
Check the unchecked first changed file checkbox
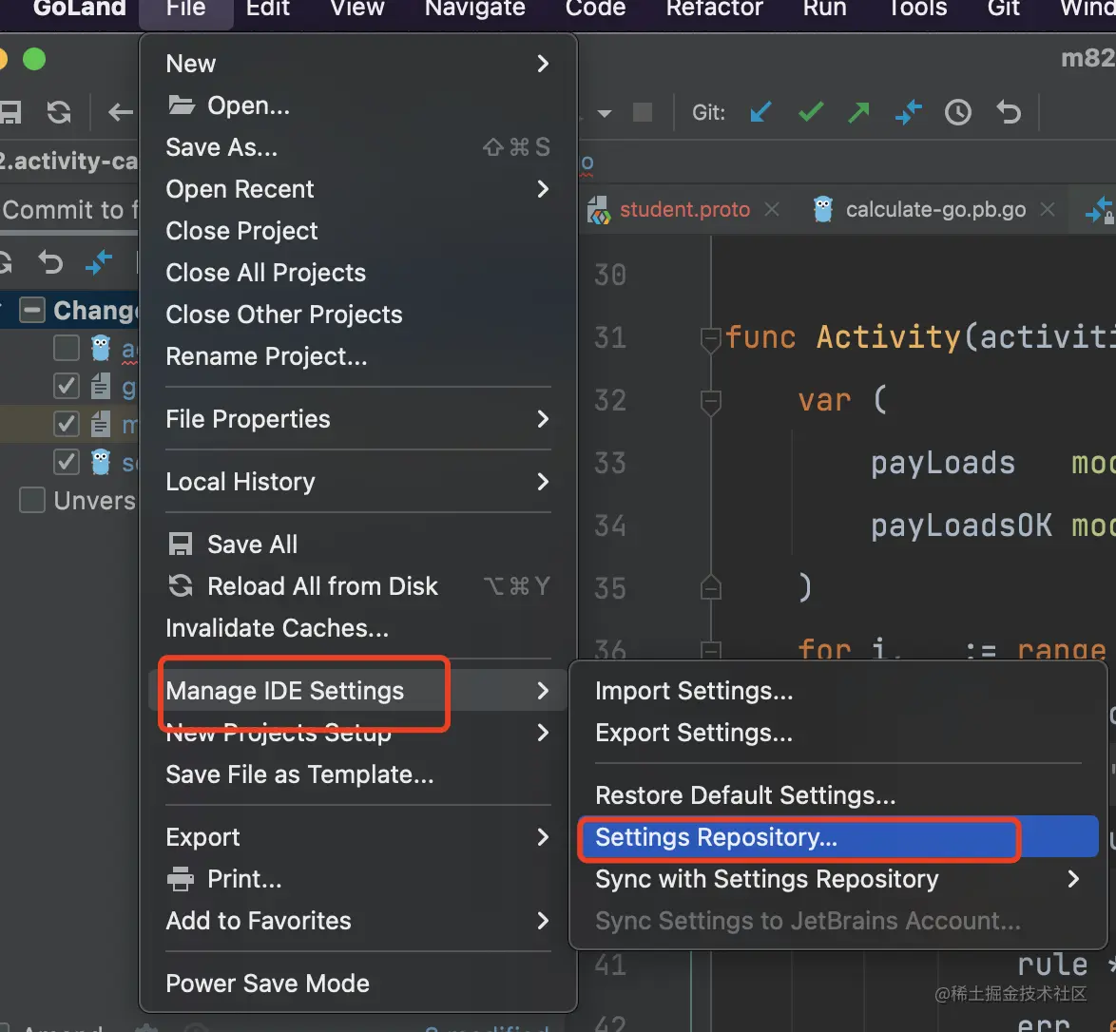click(67, 348)
